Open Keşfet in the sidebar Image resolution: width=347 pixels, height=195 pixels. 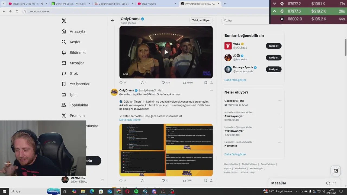[71, 42]
